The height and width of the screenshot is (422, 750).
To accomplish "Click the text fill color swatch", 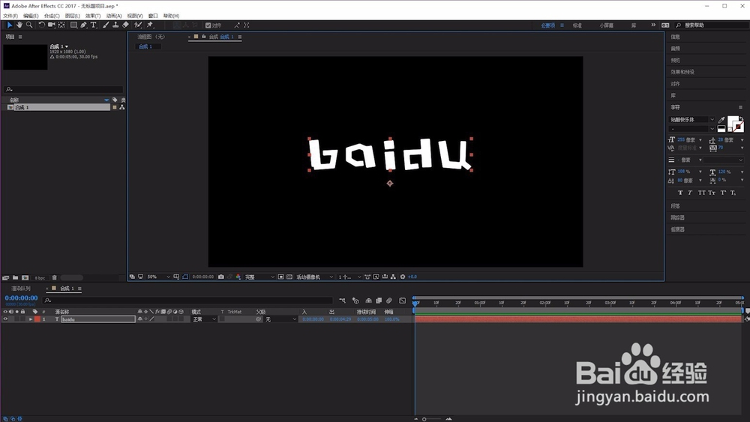I will point(732,121).
